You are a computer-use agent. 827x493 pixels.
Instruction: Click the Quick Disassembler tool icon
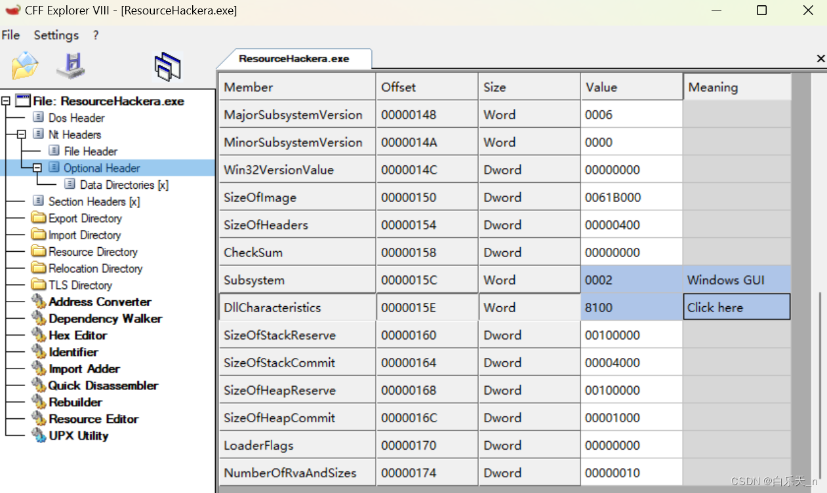tap(39, 385)
